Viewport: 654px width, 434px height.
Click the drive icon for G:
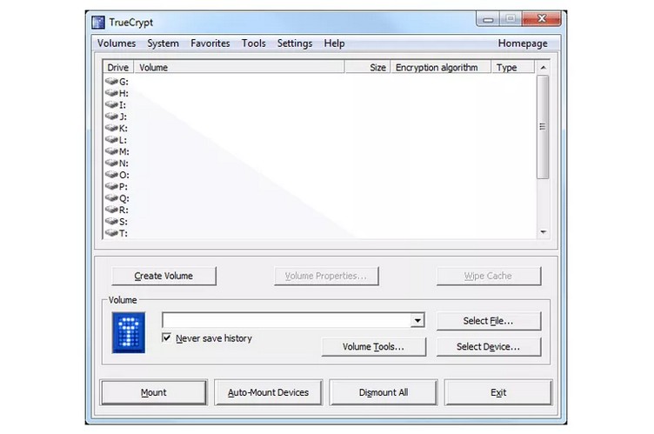click(x=111, y=81)
